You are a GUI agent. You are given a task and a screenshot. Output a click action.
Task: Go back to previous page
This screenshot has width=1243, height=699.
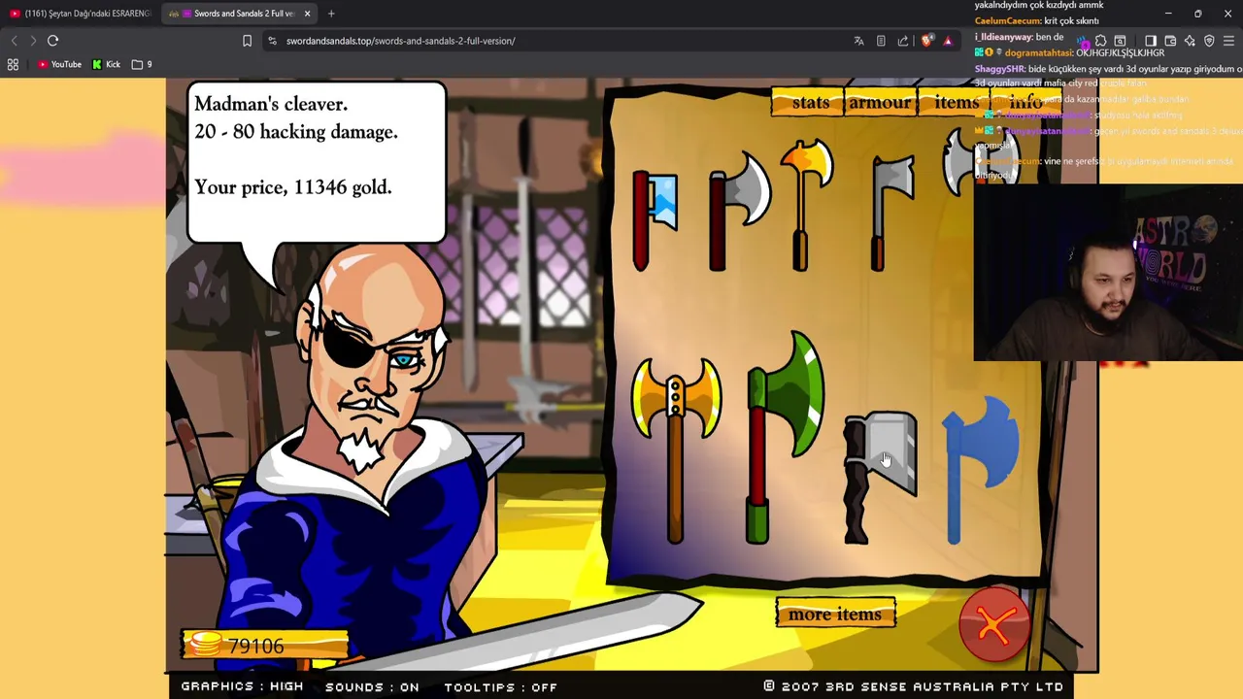pos(14,41)
